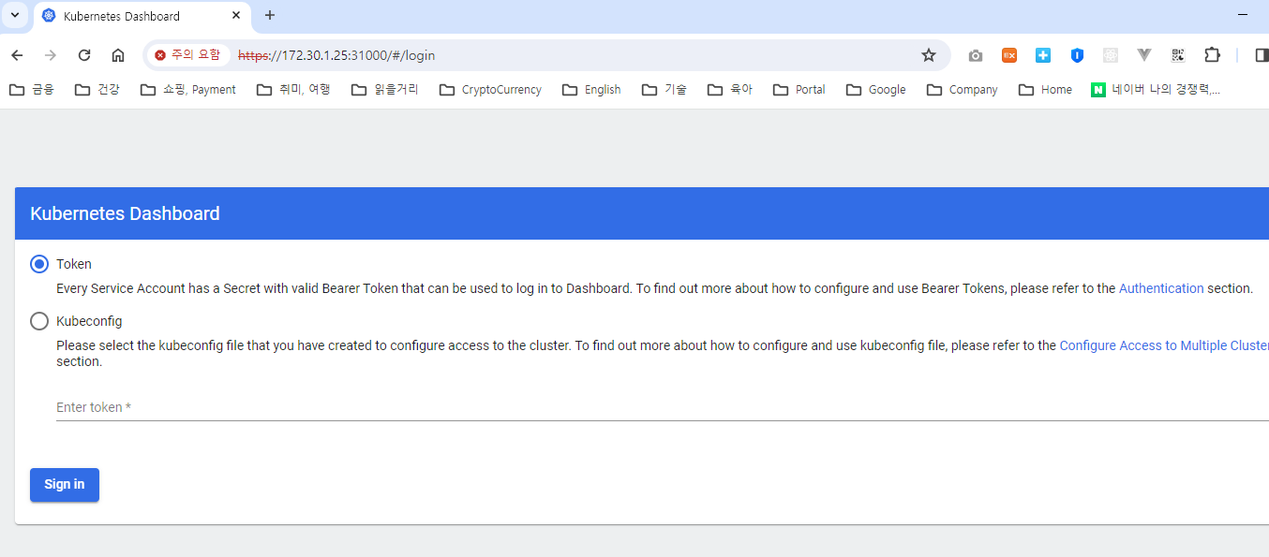
Task: Open the browser home page icon
Action: pyautogui.click(x=118, y=55)
